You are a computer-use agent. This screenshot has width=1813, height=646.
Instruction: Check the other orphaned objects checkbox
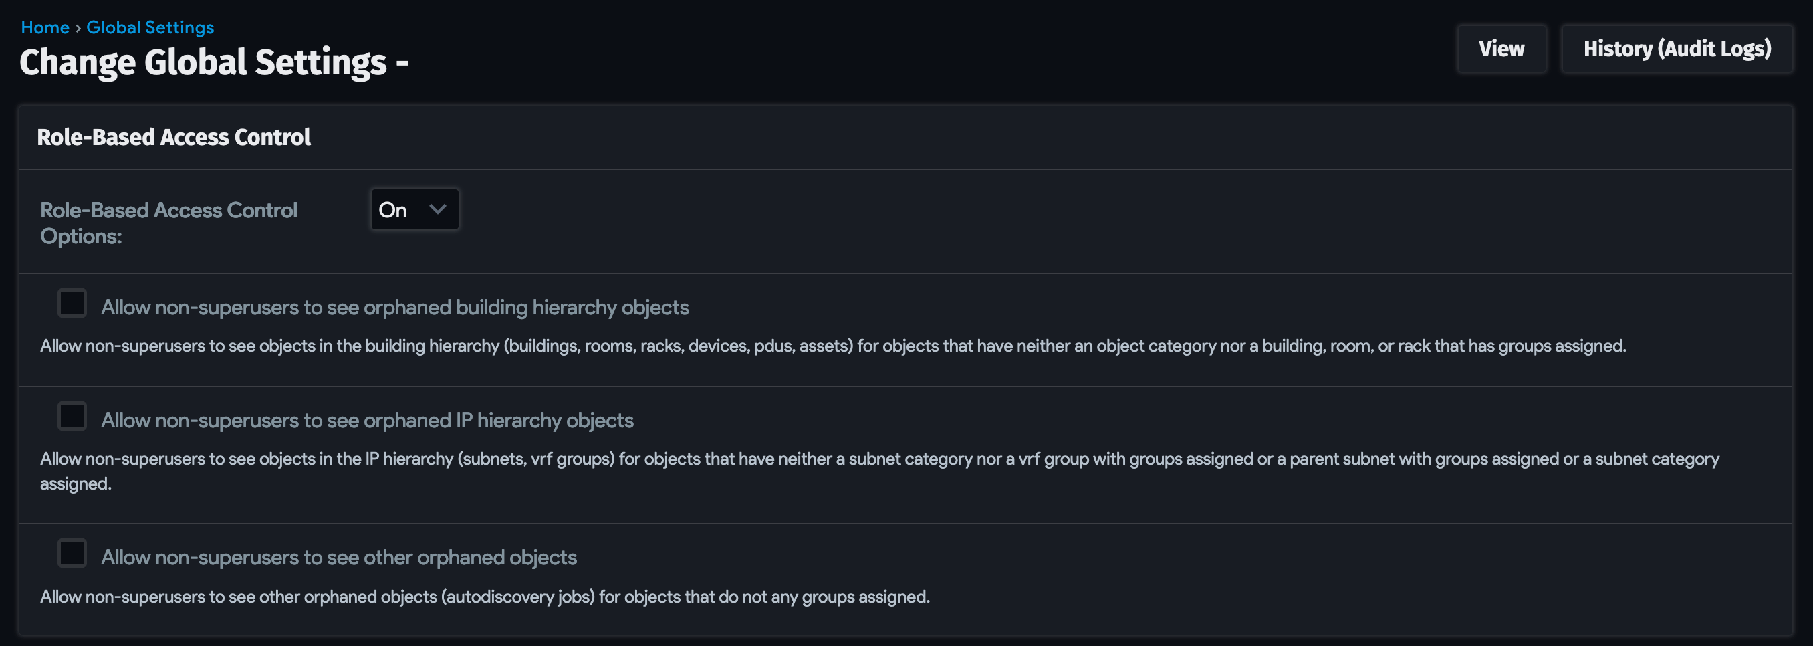72,553
